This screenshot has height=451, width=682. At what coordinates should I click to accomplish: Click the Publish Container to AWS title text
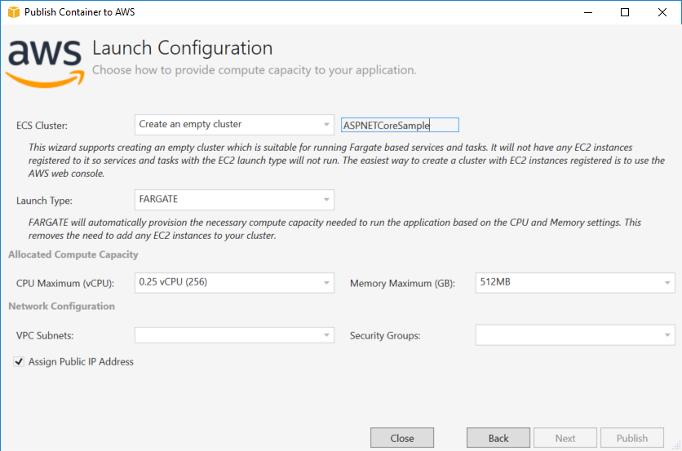point(80,12)
